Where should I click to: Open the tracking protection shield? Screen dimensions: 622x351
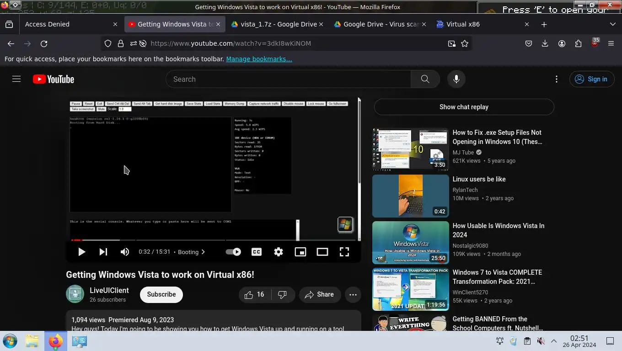click(x=108, y=43)
